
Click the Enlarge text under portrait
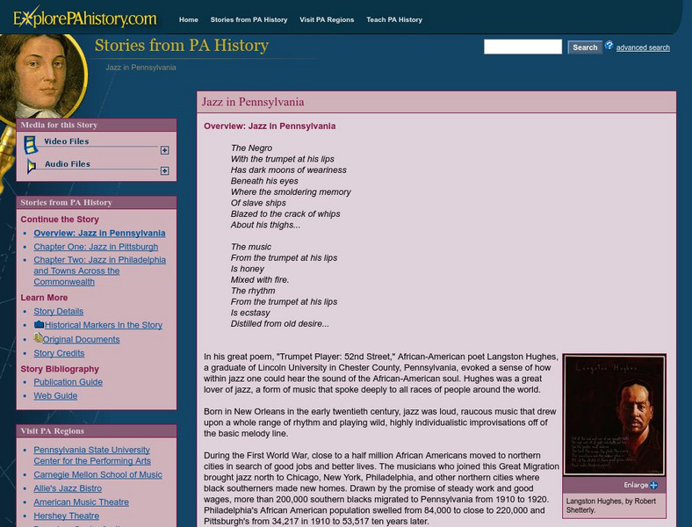636,485
